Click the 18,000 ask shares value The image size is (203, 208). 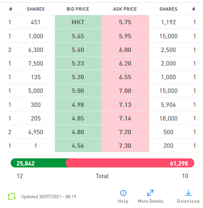tap(169, 118)
